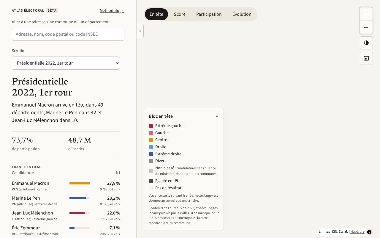
Task: Select the Éric Zemmour candidate row
Action: tap(66, 231)
